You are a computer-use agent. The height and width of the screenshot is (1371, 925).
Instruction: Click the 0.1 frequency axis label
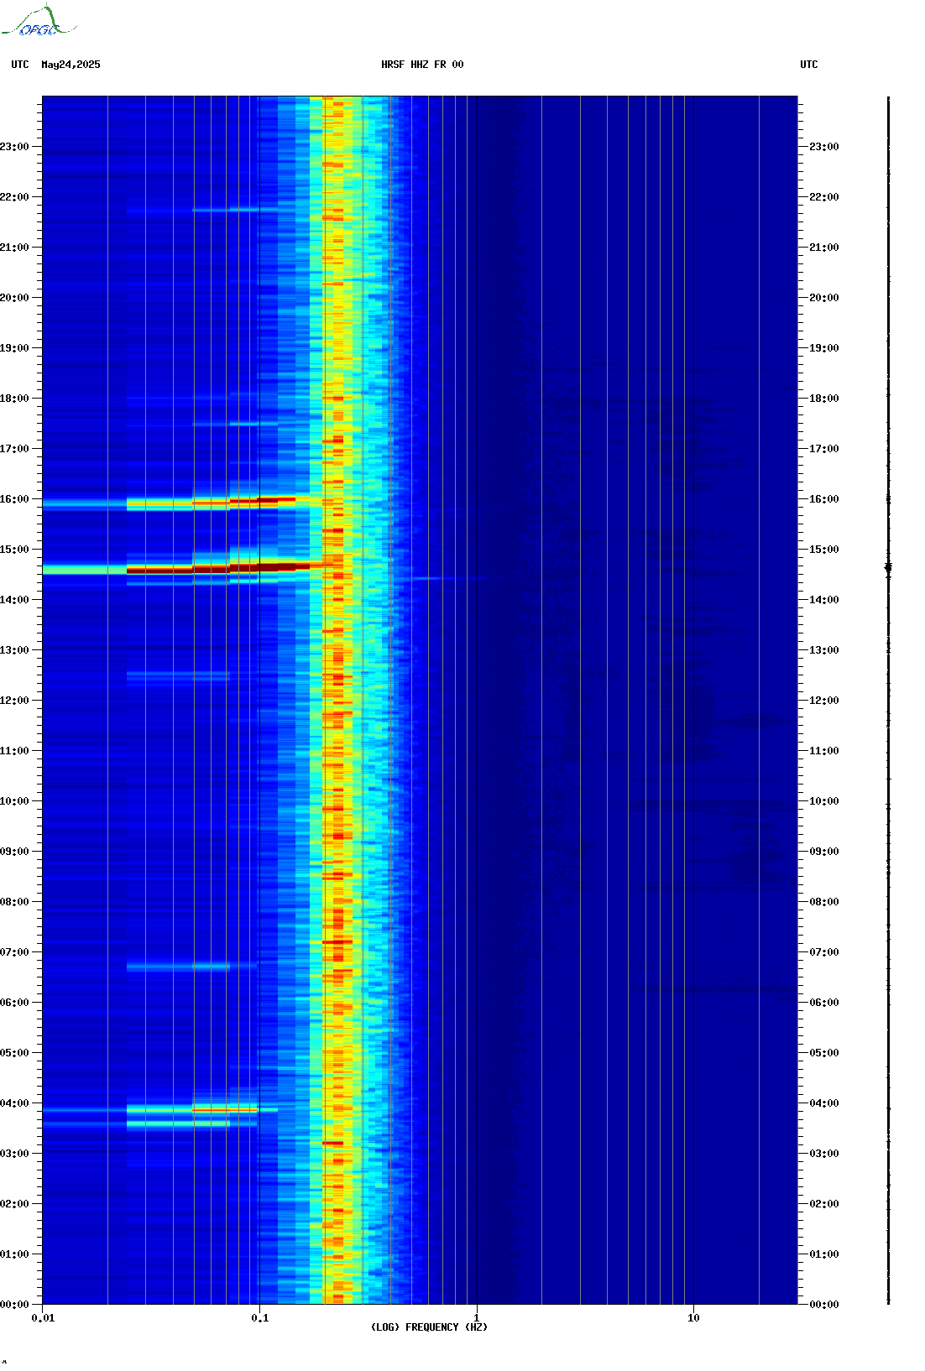(260, 1318)
